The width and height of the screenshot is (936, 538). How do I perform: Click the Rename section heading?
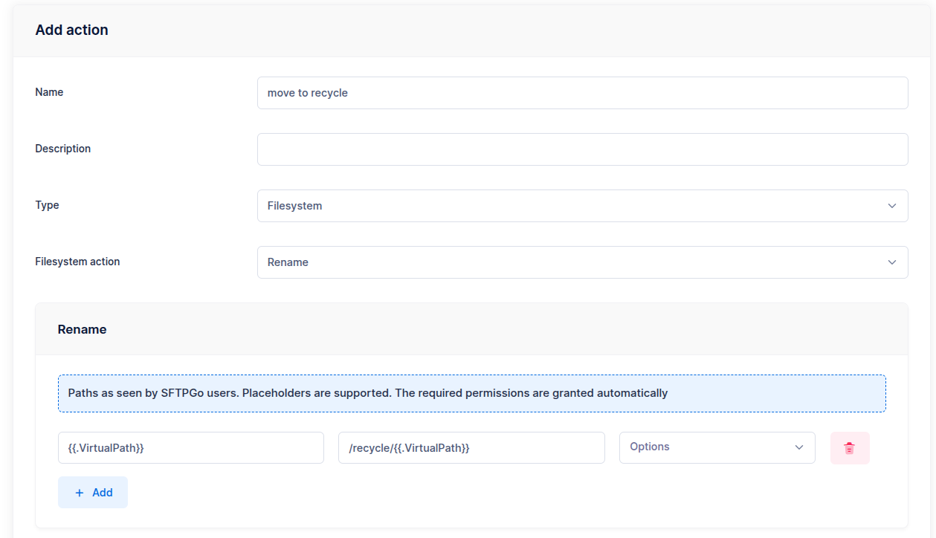pyautogui.click(x=82, y=329)
